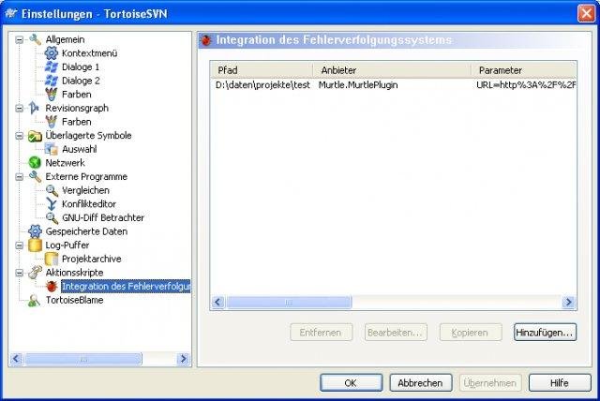
Task: Click the magnifier icon beside GNU-Diff Betrachter
Action: coord(52,218)
